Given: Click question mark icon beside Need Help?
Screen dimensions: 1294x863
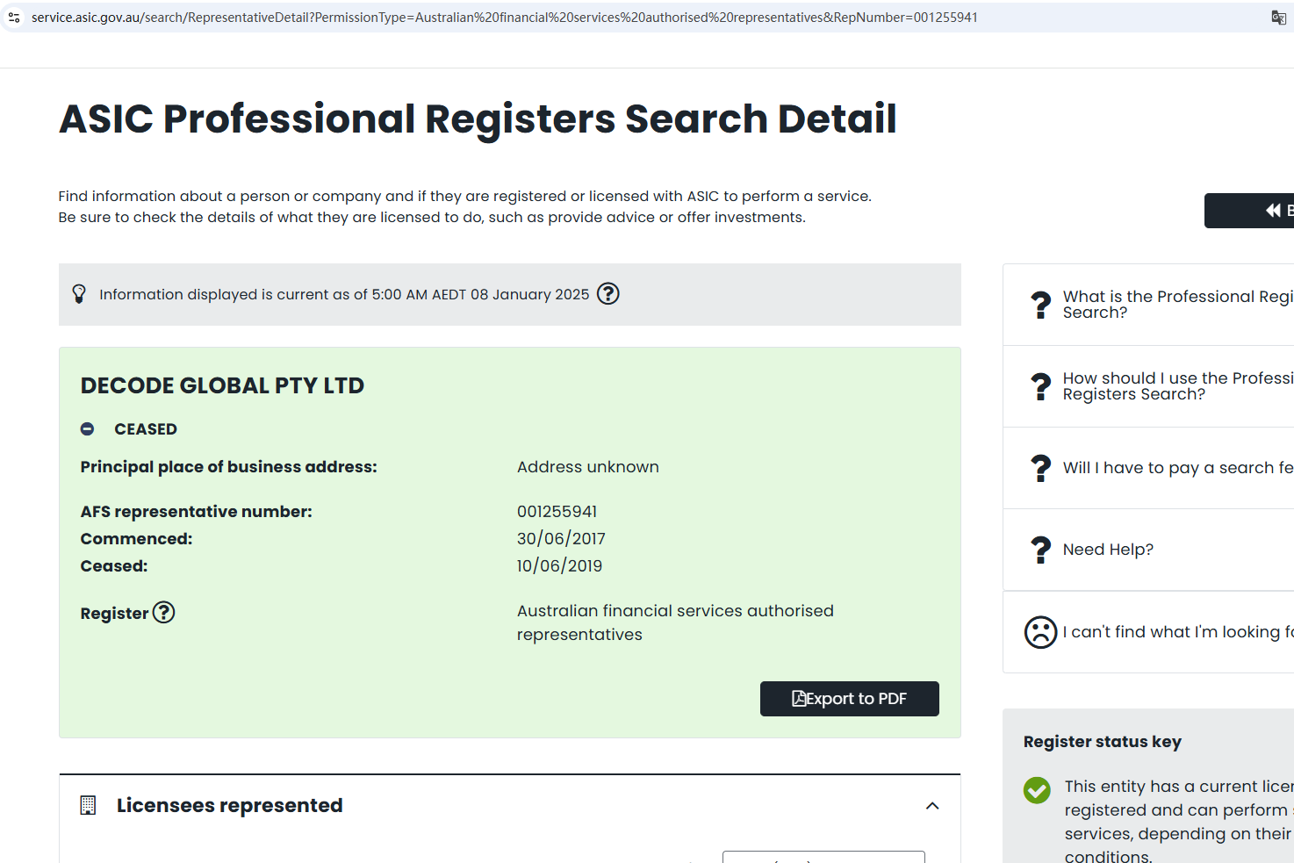Looking at the screenshot, I should pos(1040,550).
